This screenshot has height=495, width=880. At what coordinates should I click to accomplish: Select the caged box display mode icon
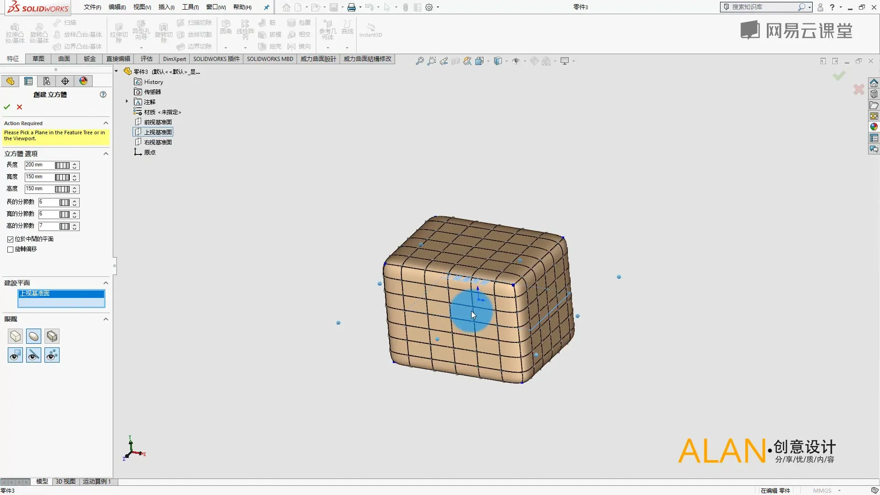pyautogui.click(x=52, y=336)
